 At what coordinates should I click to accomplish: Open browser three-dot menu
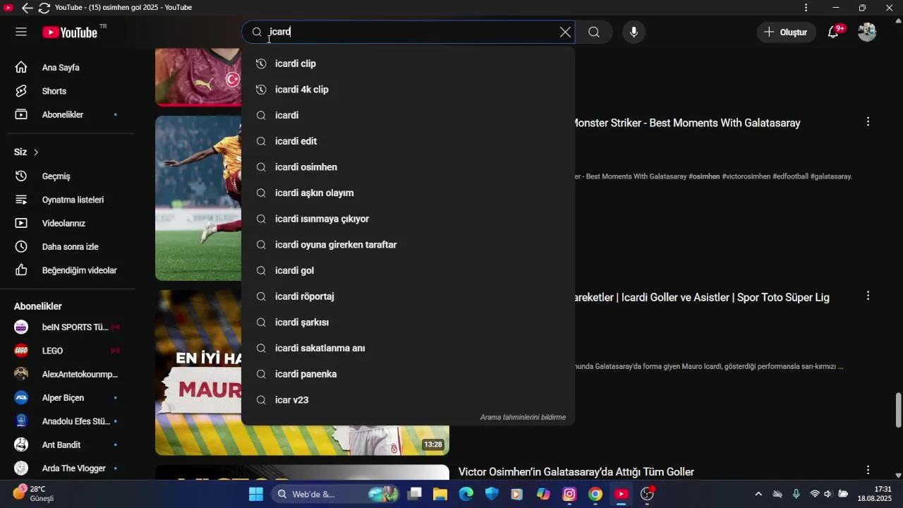[806, 8]
